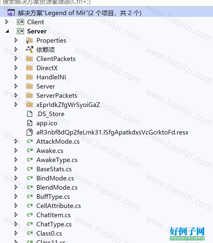Expand the BuffType.cs file node
213x243 pixels.
[16, 196]
